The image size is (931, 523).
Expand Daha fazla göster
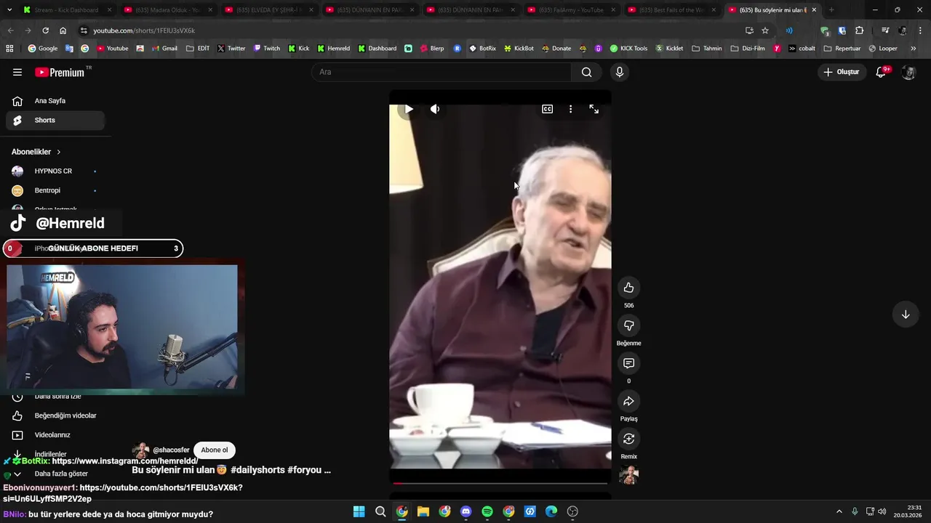click(55, 474)
